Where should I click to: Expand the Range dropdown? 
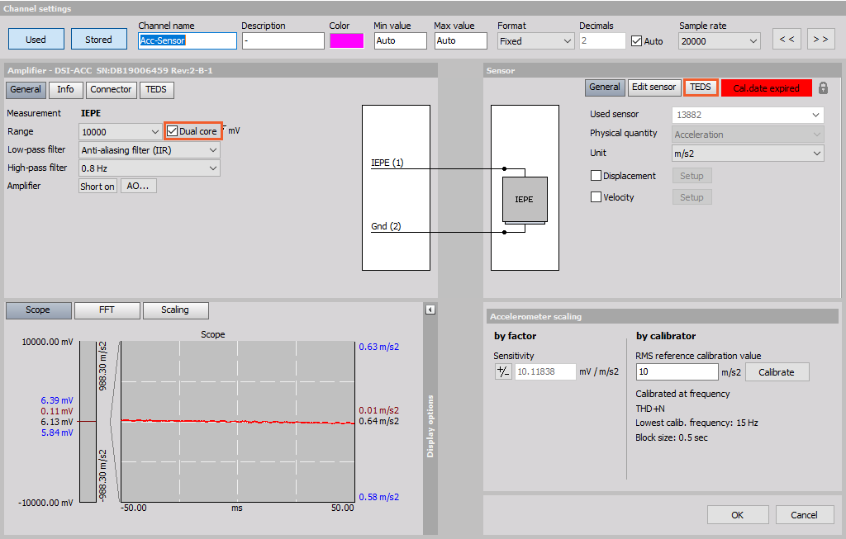pos(121,131)
